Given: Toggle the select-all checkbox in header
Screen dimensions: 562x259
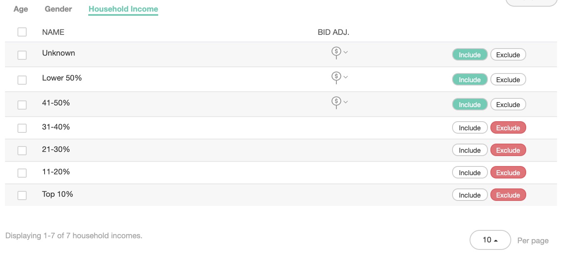Looking at the screenshot, I should pyautogui.click(x=22, y=32).
